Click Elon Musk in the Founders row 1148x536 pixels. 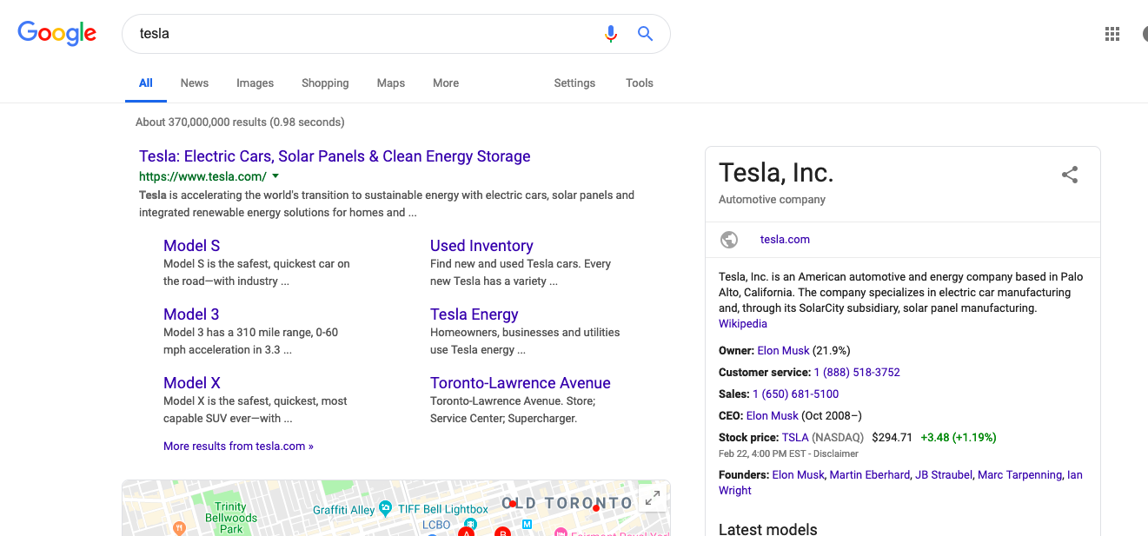pyautogui.click(x=798, y=475)
